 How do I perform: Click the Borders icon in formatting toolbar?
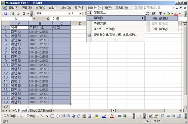point(160,14)
